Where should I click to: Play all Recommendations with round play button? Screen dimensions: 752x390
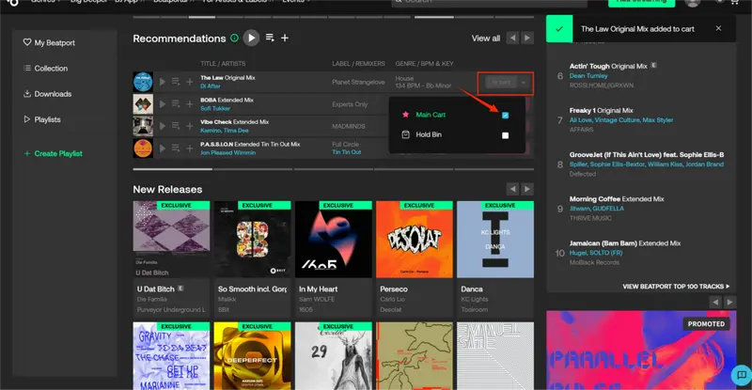(x=251, y=38)
